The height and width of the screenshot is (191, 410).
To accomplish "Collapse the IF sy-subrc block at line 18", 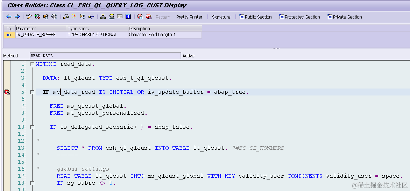I will (x=32, y=183).
